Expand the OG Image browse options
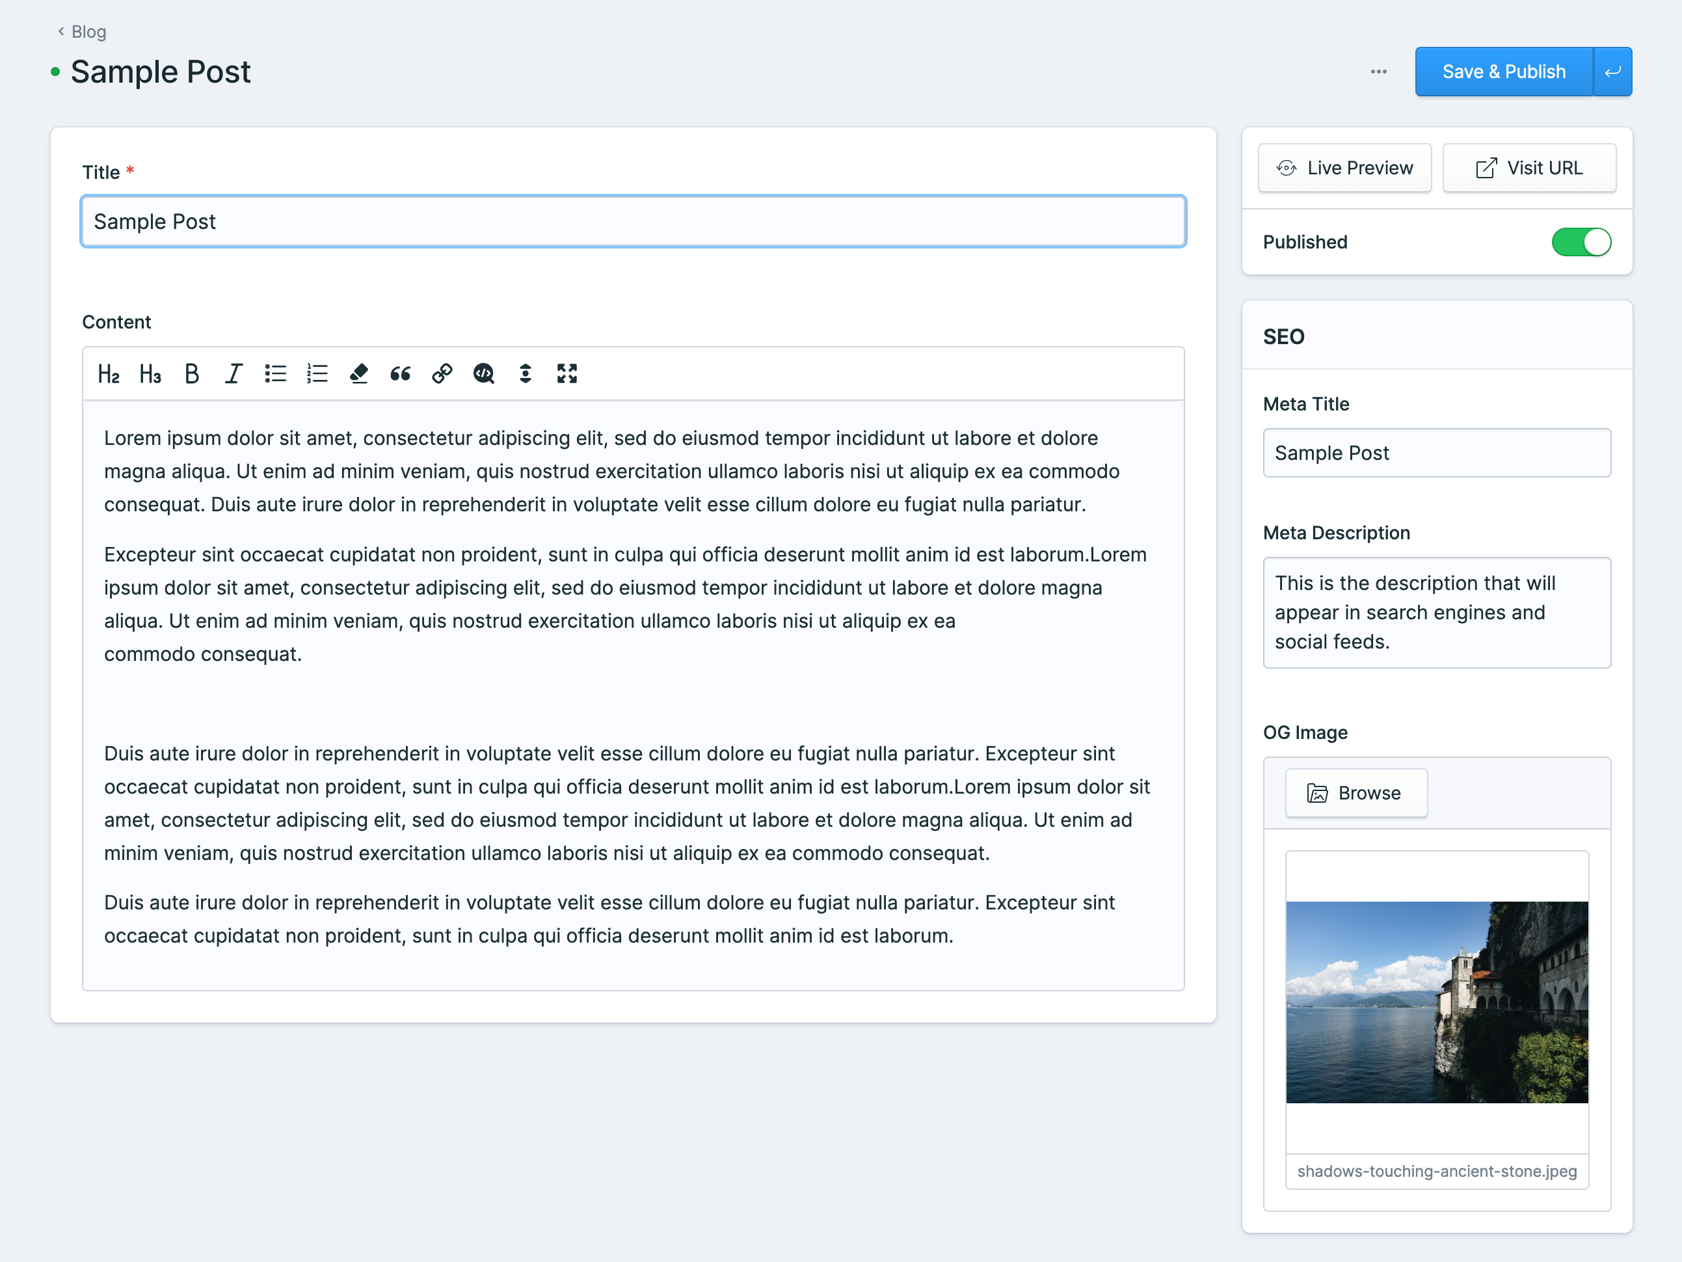The width and height of the screenshot is (1682, 1262). pos(1352,793)
